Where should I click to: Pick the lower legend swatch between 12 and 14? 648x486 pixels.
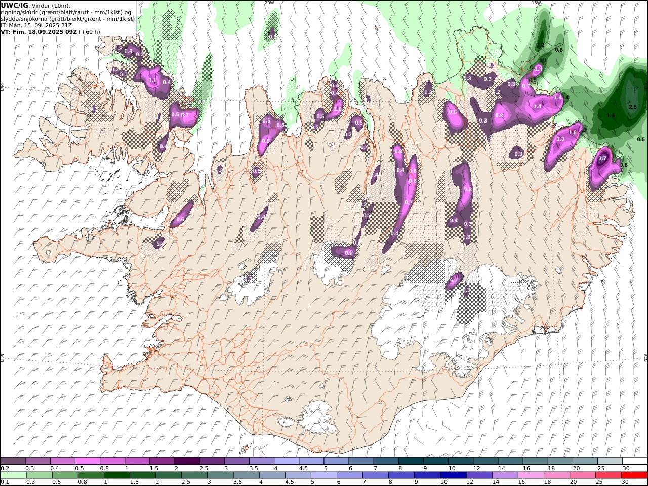coord(479,475)
